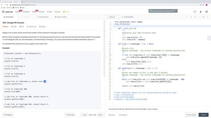Screen dimensions: 211x118
Task: Switch to the Discuss (449) tab
Action: point(61,17)
